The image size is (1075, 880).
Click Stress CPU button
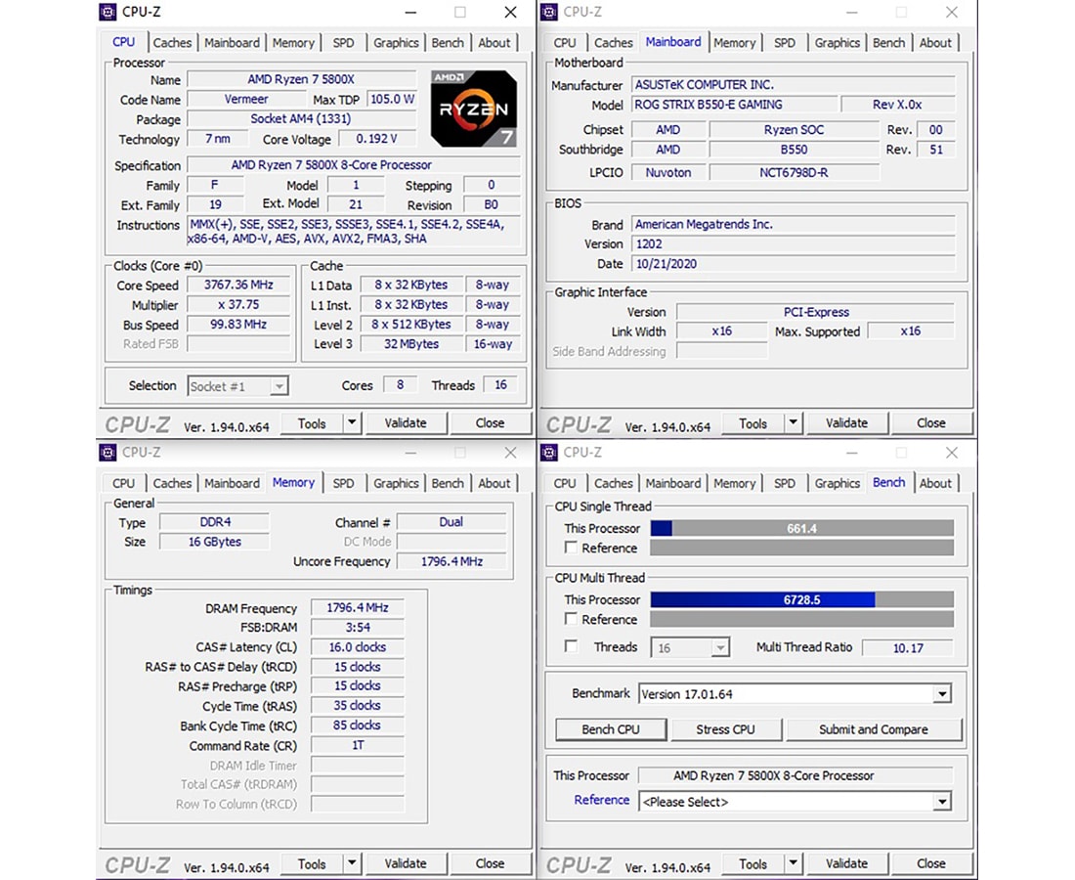[x=725, y=729]
